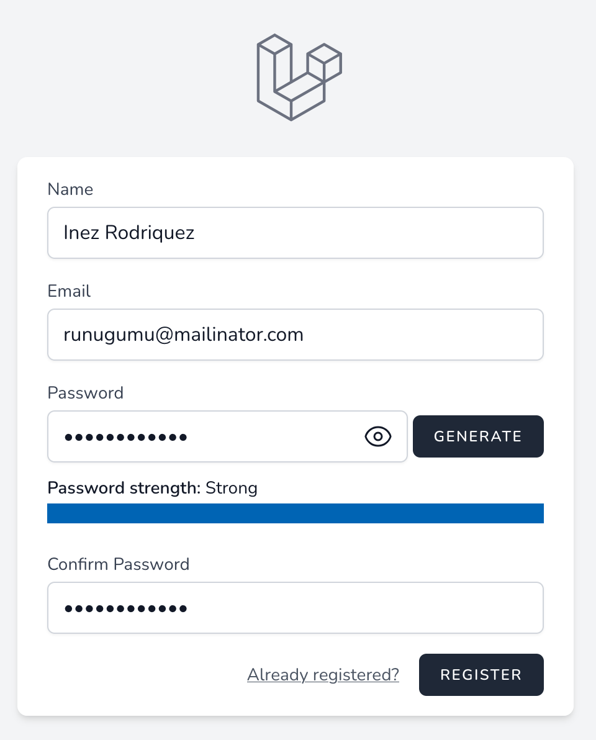Click the Name field label
596x740 pixels.
(x=70, y=189)
